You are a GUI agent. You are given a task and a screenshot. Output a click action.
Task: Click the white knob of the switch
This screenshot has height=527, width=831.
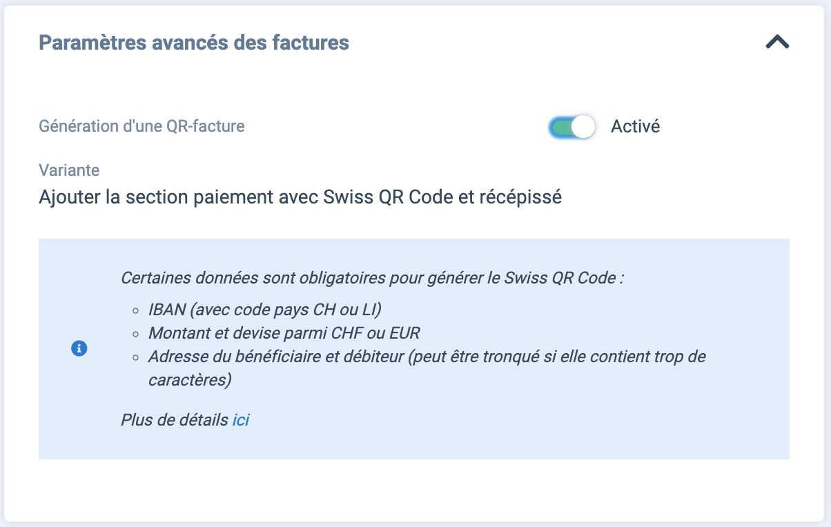tap(584, 127)
